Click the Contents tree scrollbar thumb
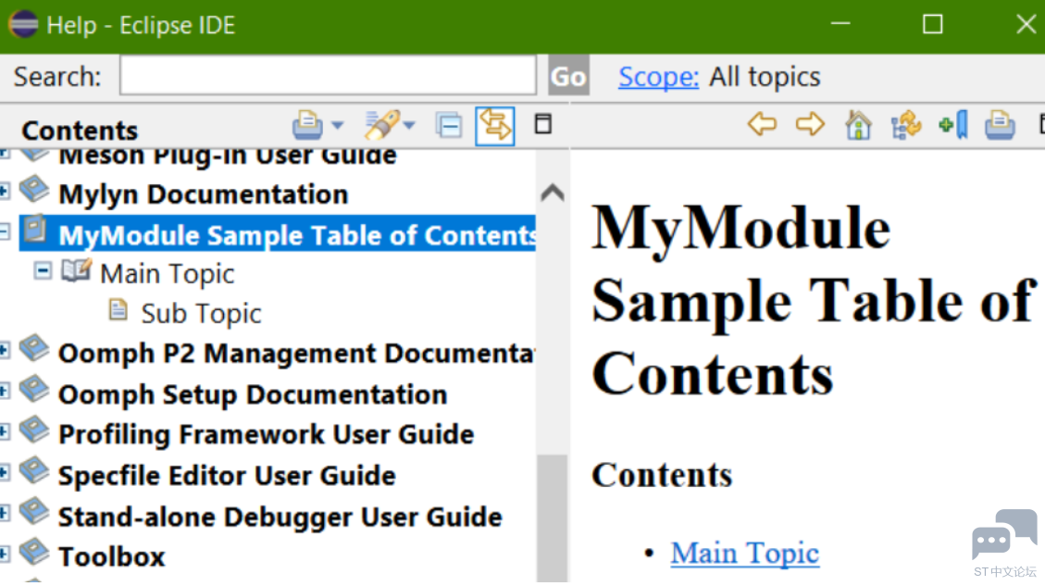The width and height of the screenshot is (1045, 586). tap(553, 518)
